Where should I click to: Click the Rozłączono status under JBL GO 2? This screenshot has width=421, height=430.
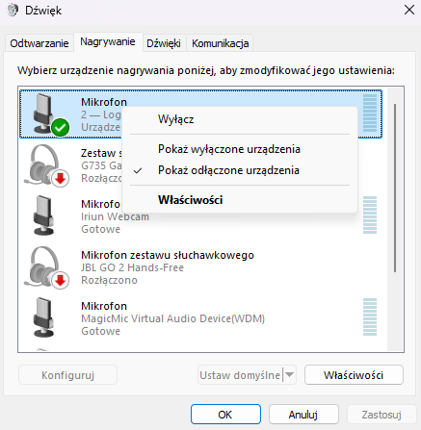click(x=109, y=280)
